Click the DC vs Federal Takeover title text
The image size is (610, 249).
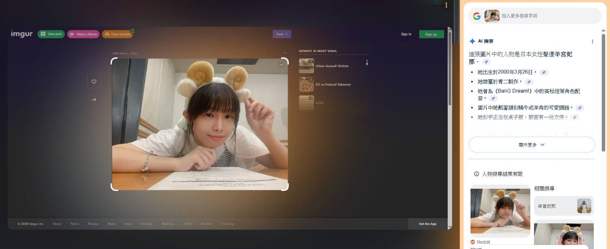333,84
